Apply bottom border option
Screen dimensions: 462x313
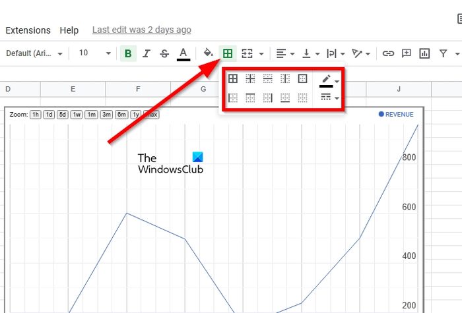click(x=285, y=98)
